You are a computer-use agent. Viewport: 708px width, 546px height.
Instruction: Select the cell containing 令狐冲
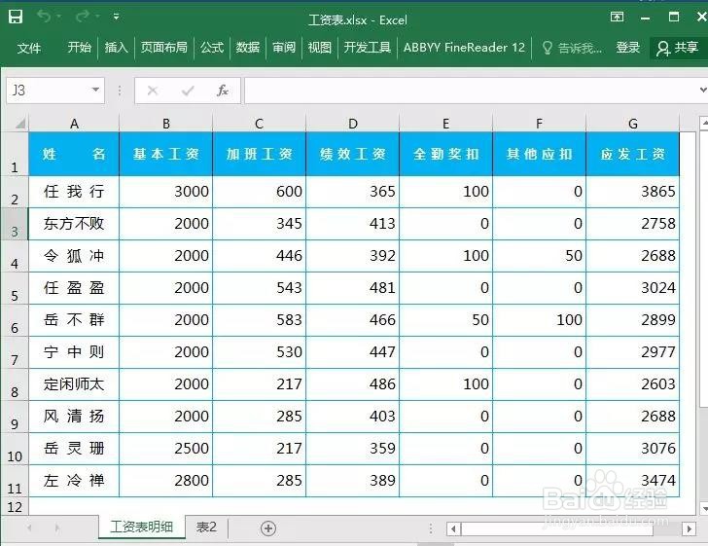point(74,256)
